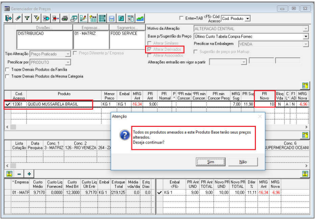Click the Não button

[x=243, y=162]
